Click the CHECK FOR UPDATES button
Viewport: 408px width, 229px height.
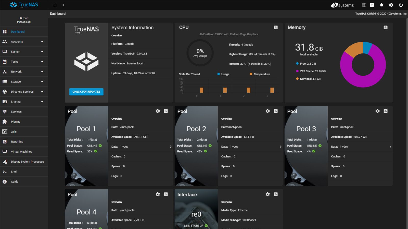point(86,92)
